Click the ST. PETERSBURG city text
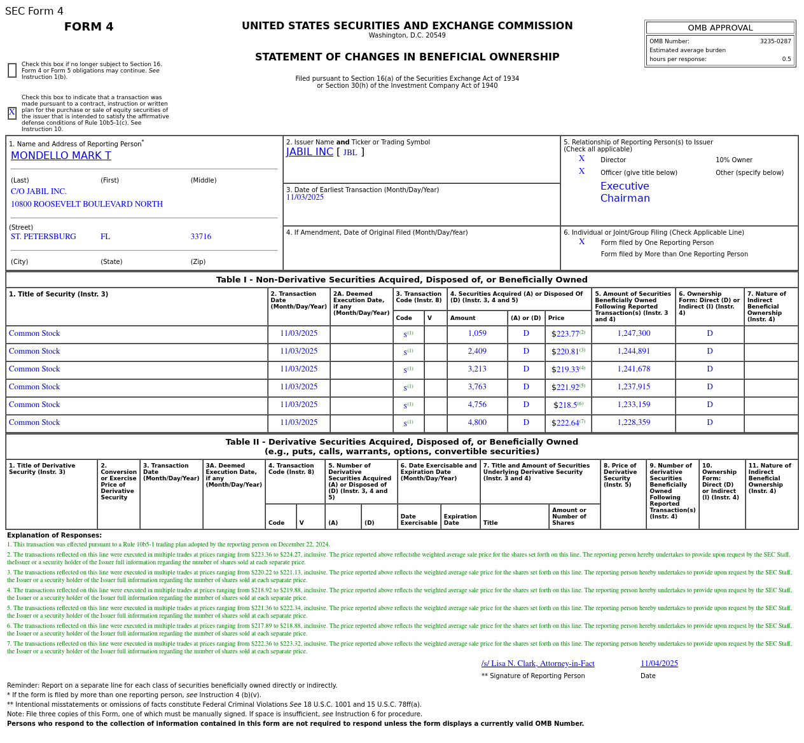Viewport: 804px width, 743px height. tap(43, 237)
